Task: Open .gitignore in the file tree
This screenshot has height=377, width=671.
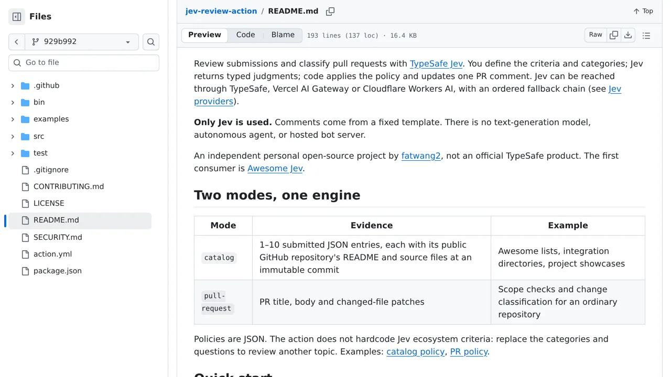Action: tap(51, 170)
